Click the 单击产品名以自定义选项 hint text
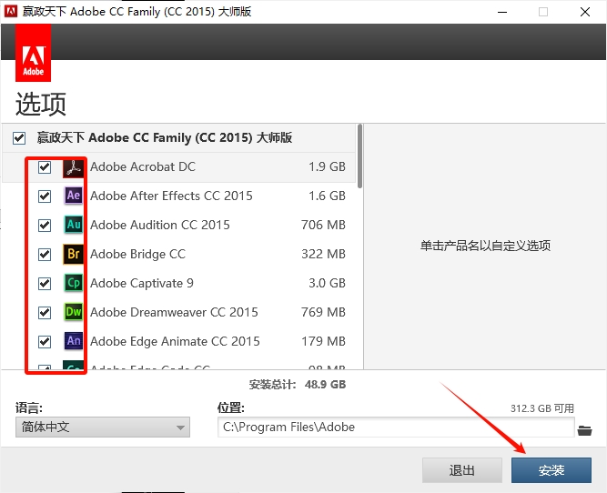 tap(485, 246)
